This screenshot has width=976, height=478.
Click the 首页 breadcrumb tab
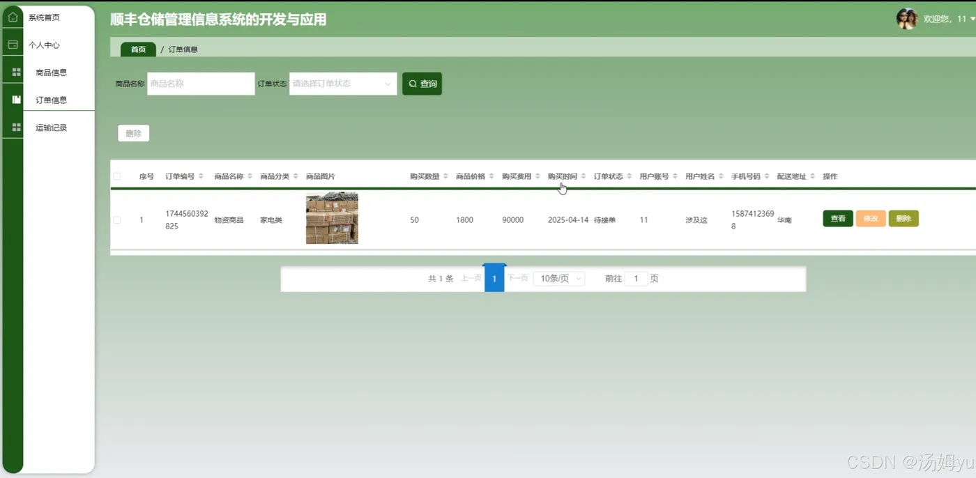(138, 49)
